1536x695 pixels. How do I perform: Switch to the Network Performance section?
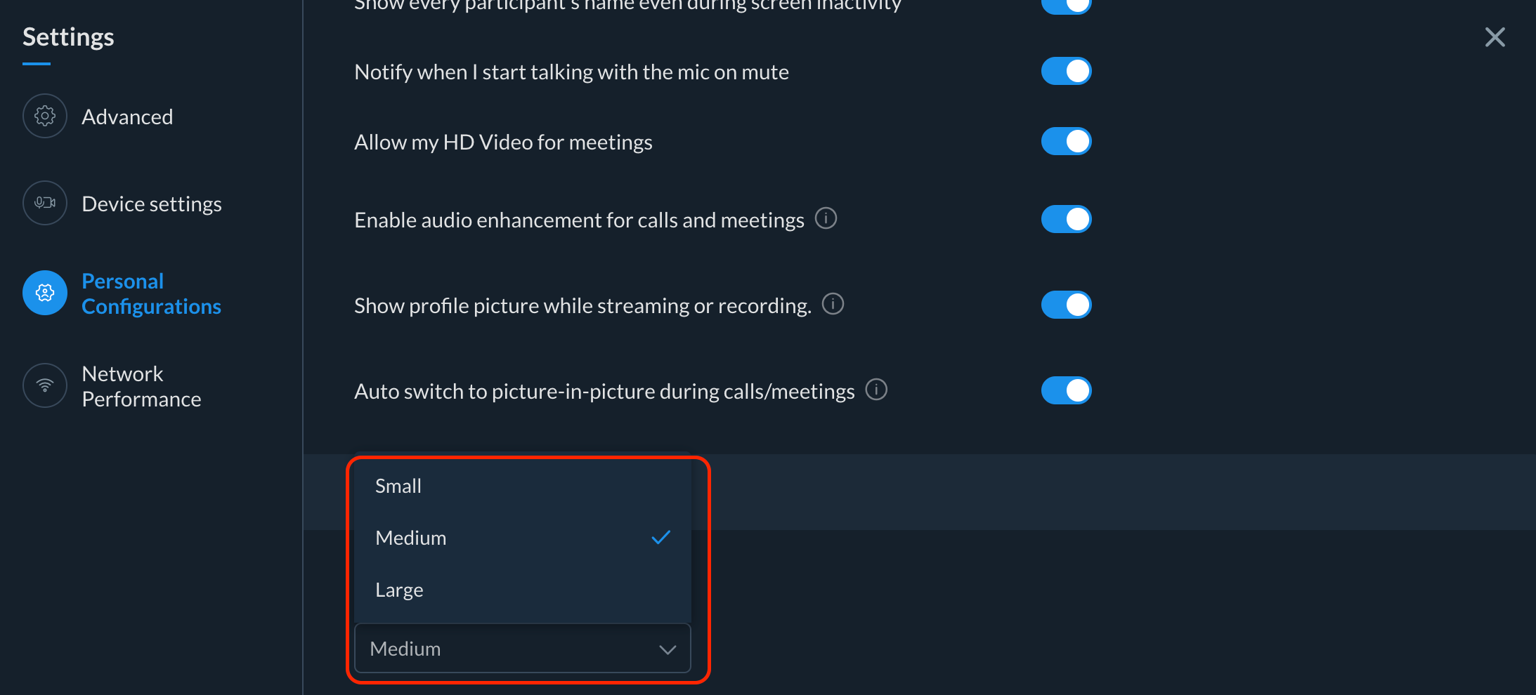(x=141, y=386)
